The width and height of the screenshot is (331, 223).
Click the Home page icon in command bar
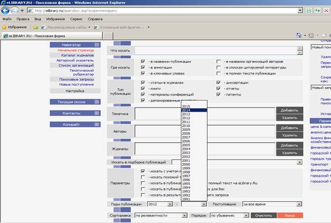tap(299, 36)
